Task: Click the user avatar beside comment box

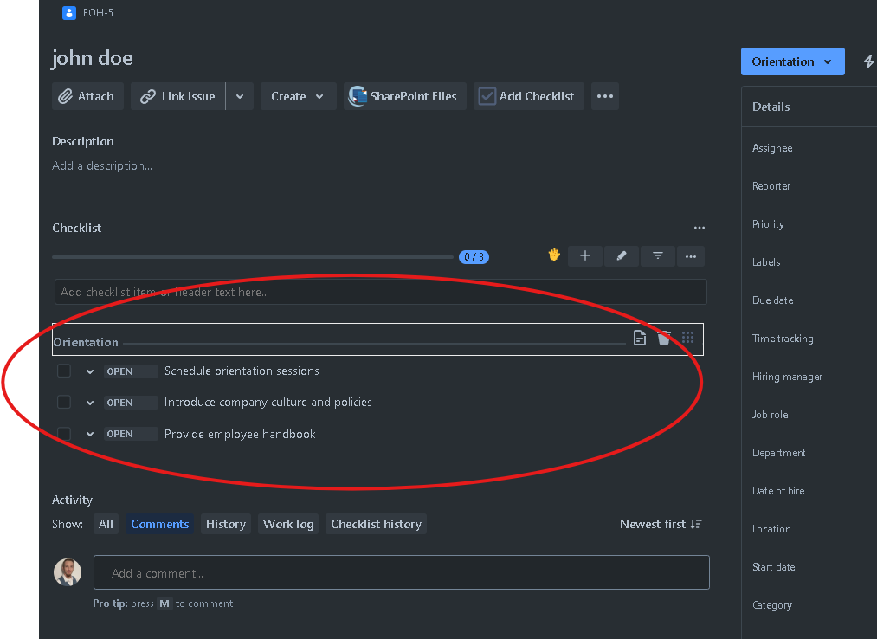Action: click(x=68, y=571)
